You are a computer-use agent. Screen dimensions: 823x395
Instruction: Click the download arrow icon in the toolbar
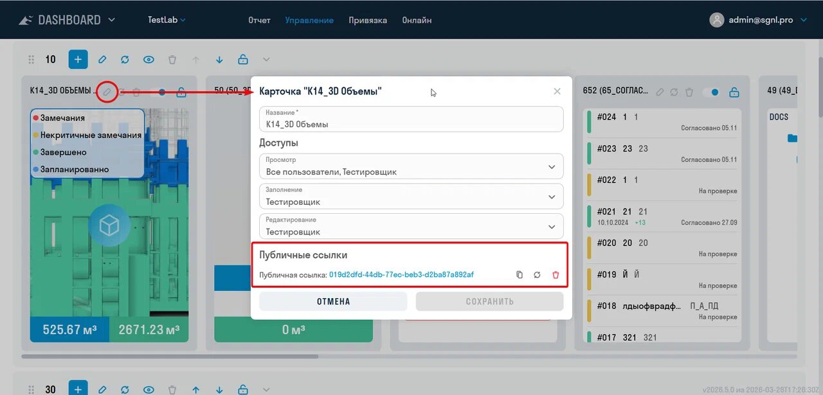coord(219,59)
